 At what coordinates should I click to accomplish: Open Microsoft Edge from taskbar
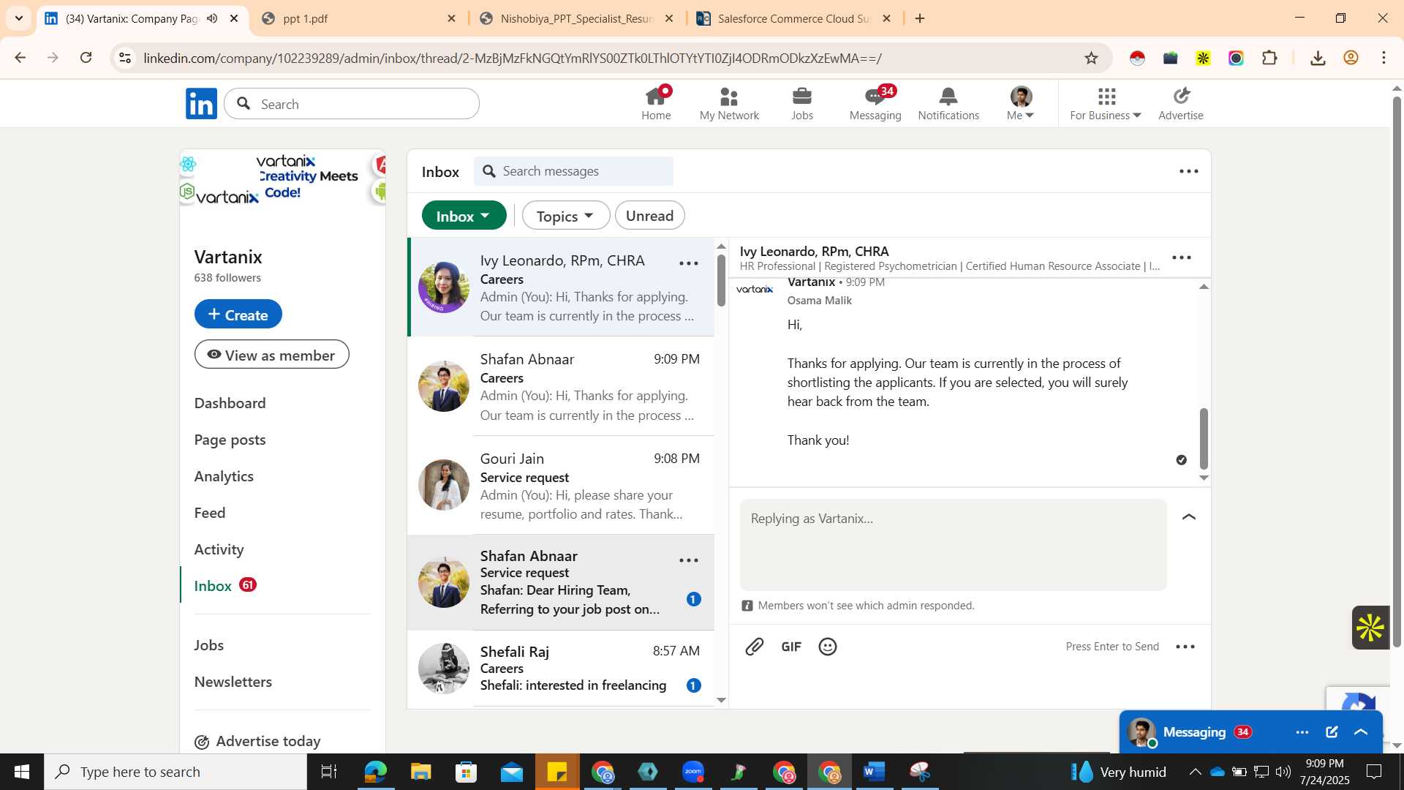(x=376, y=772)
